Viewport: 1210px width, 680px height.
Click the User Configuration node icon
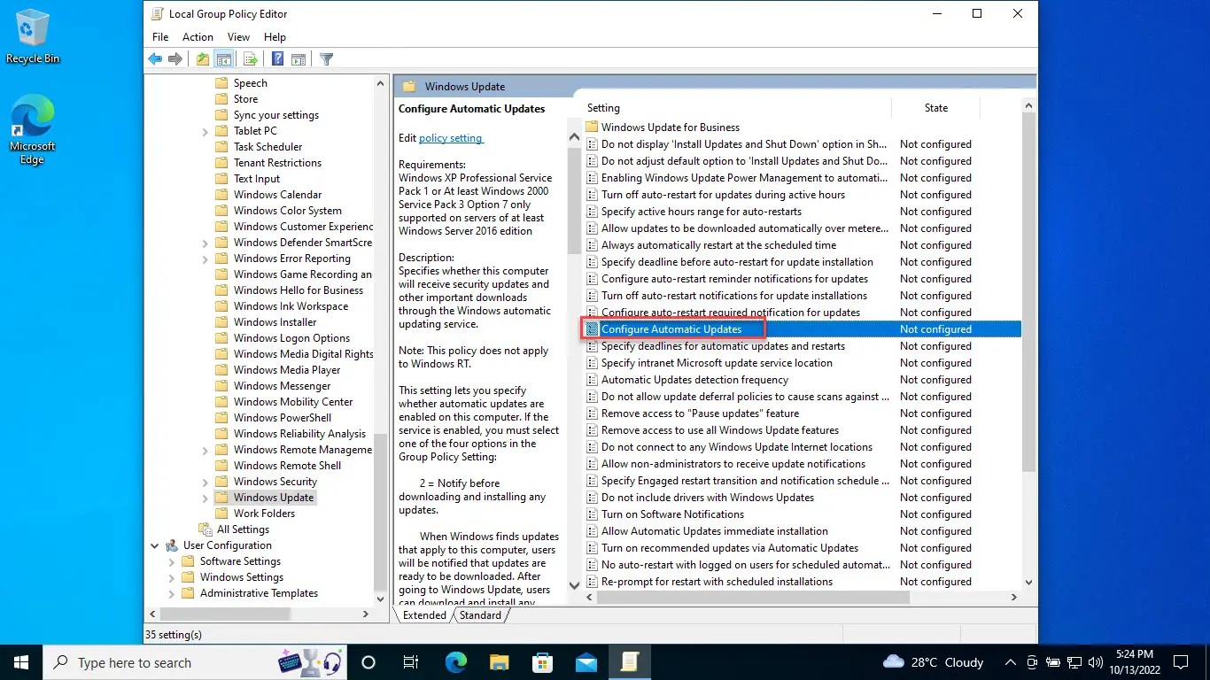pos(172,545)
